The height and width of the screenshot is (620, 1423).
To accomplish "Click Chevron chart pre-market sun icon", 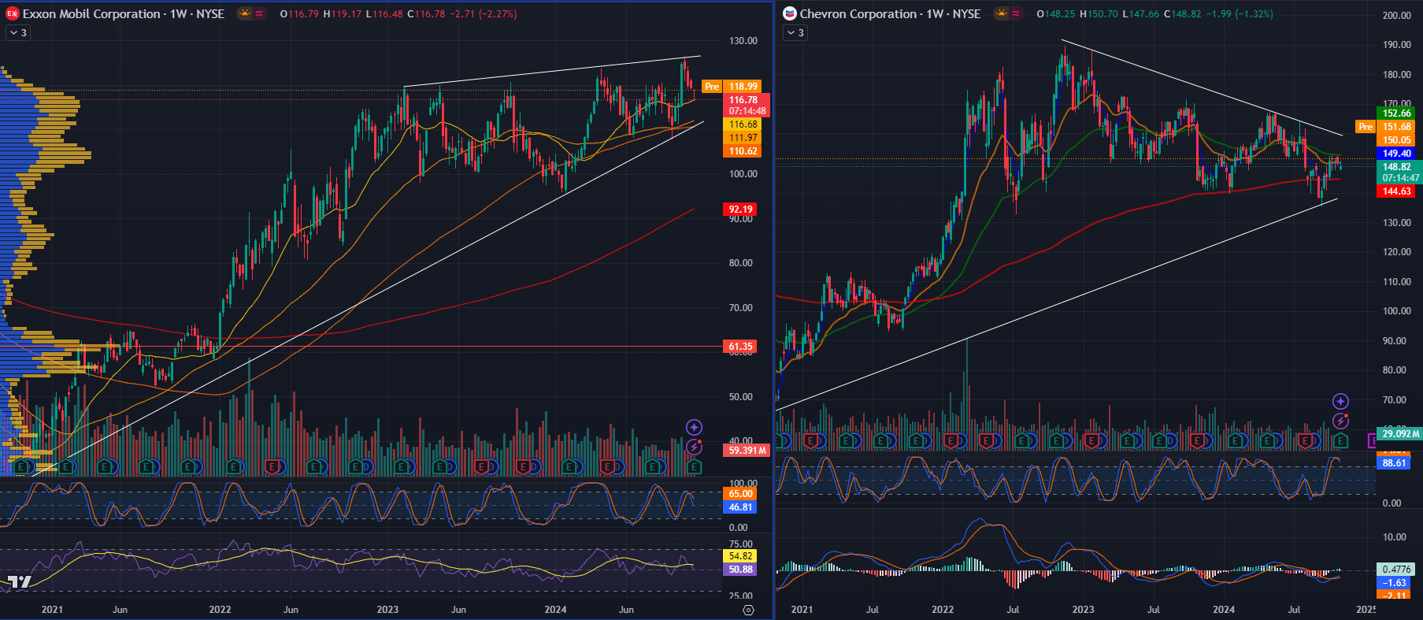I will 1002,13.
